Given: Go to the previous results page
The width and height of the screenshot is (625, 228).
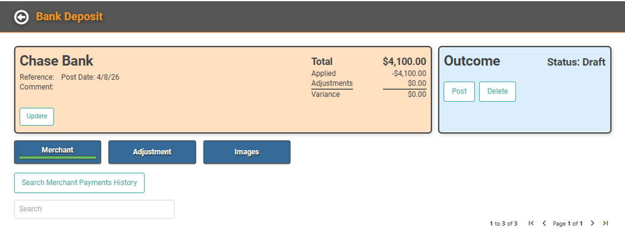Looking at the screenshot, I should tap(543, 223).
